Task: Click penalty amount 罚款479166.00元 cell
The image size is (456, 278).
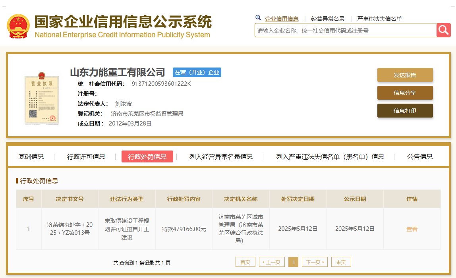Action: [x=184, y=229]
